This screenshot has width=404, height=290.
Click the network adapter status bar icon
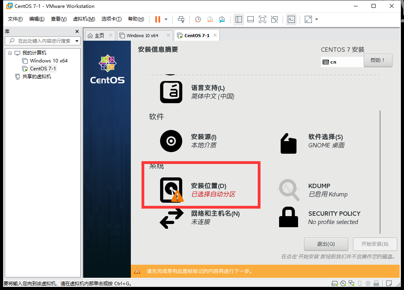pos(351,283)
